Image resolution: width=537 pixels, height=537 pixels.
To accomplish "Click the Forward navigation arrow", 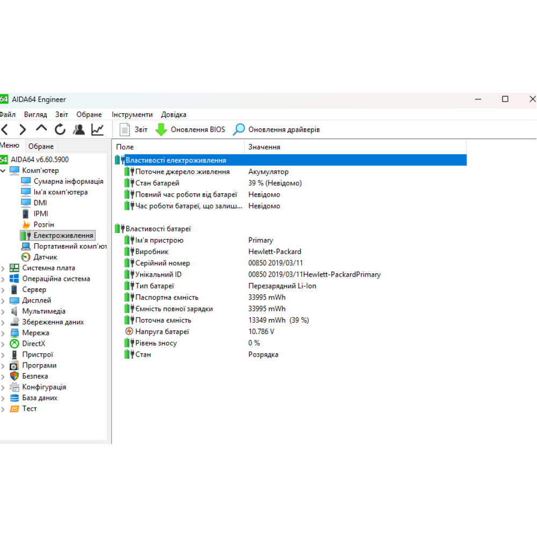I will tap(23, 129).
